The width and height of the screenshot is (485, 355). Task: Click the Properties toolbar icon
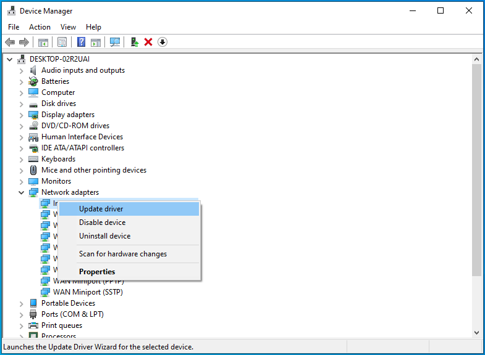(62, 42)
